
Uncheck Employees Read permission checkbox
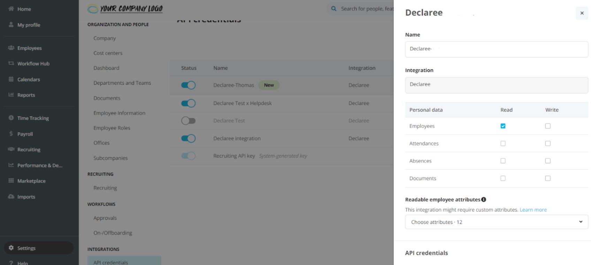click(503, 126)
